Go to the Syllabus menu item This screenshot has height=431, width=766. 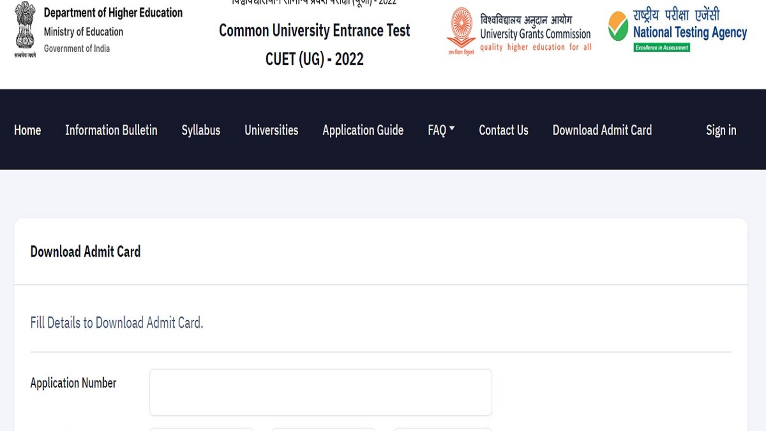coord(201,130)
